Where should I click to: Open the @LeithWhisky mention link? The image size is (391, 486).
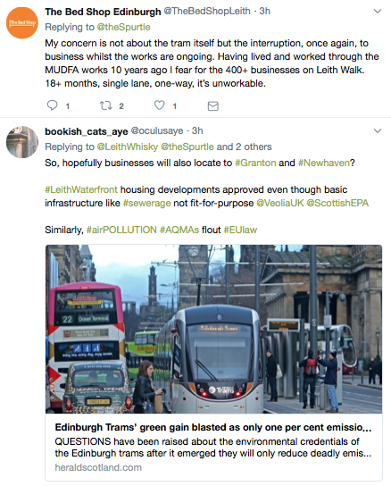click(128, 147)
